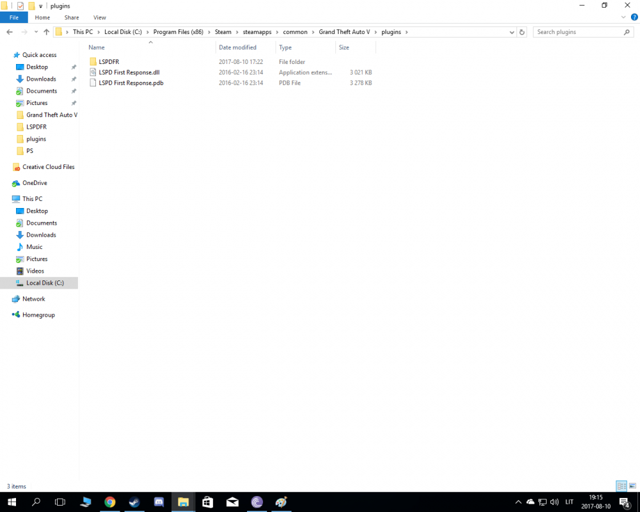Refresh the plugins folder view
This screenshot has width=640, height=512.
coord(522,32)
